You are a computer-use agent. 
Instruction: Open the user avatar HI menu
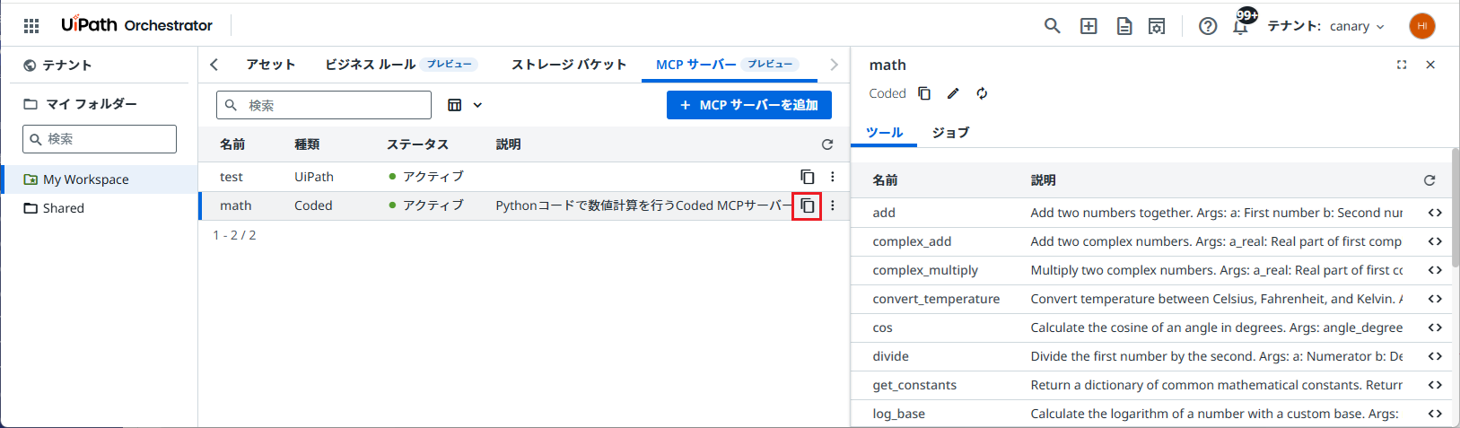pos(1422,26)
